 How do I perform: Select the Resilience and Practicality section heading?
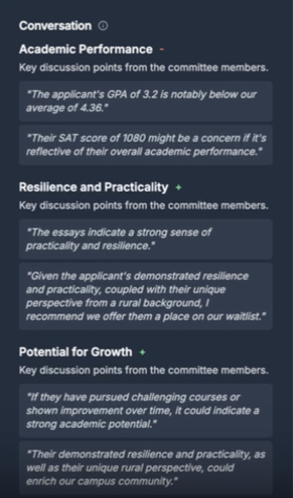coord(93,187)
